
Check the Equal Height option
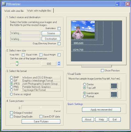tap(59, 55)
